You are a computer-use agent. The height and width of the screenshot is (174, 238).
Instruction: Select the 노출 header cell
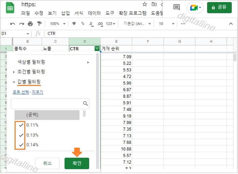pyautogui.click(x=55, y=49)
